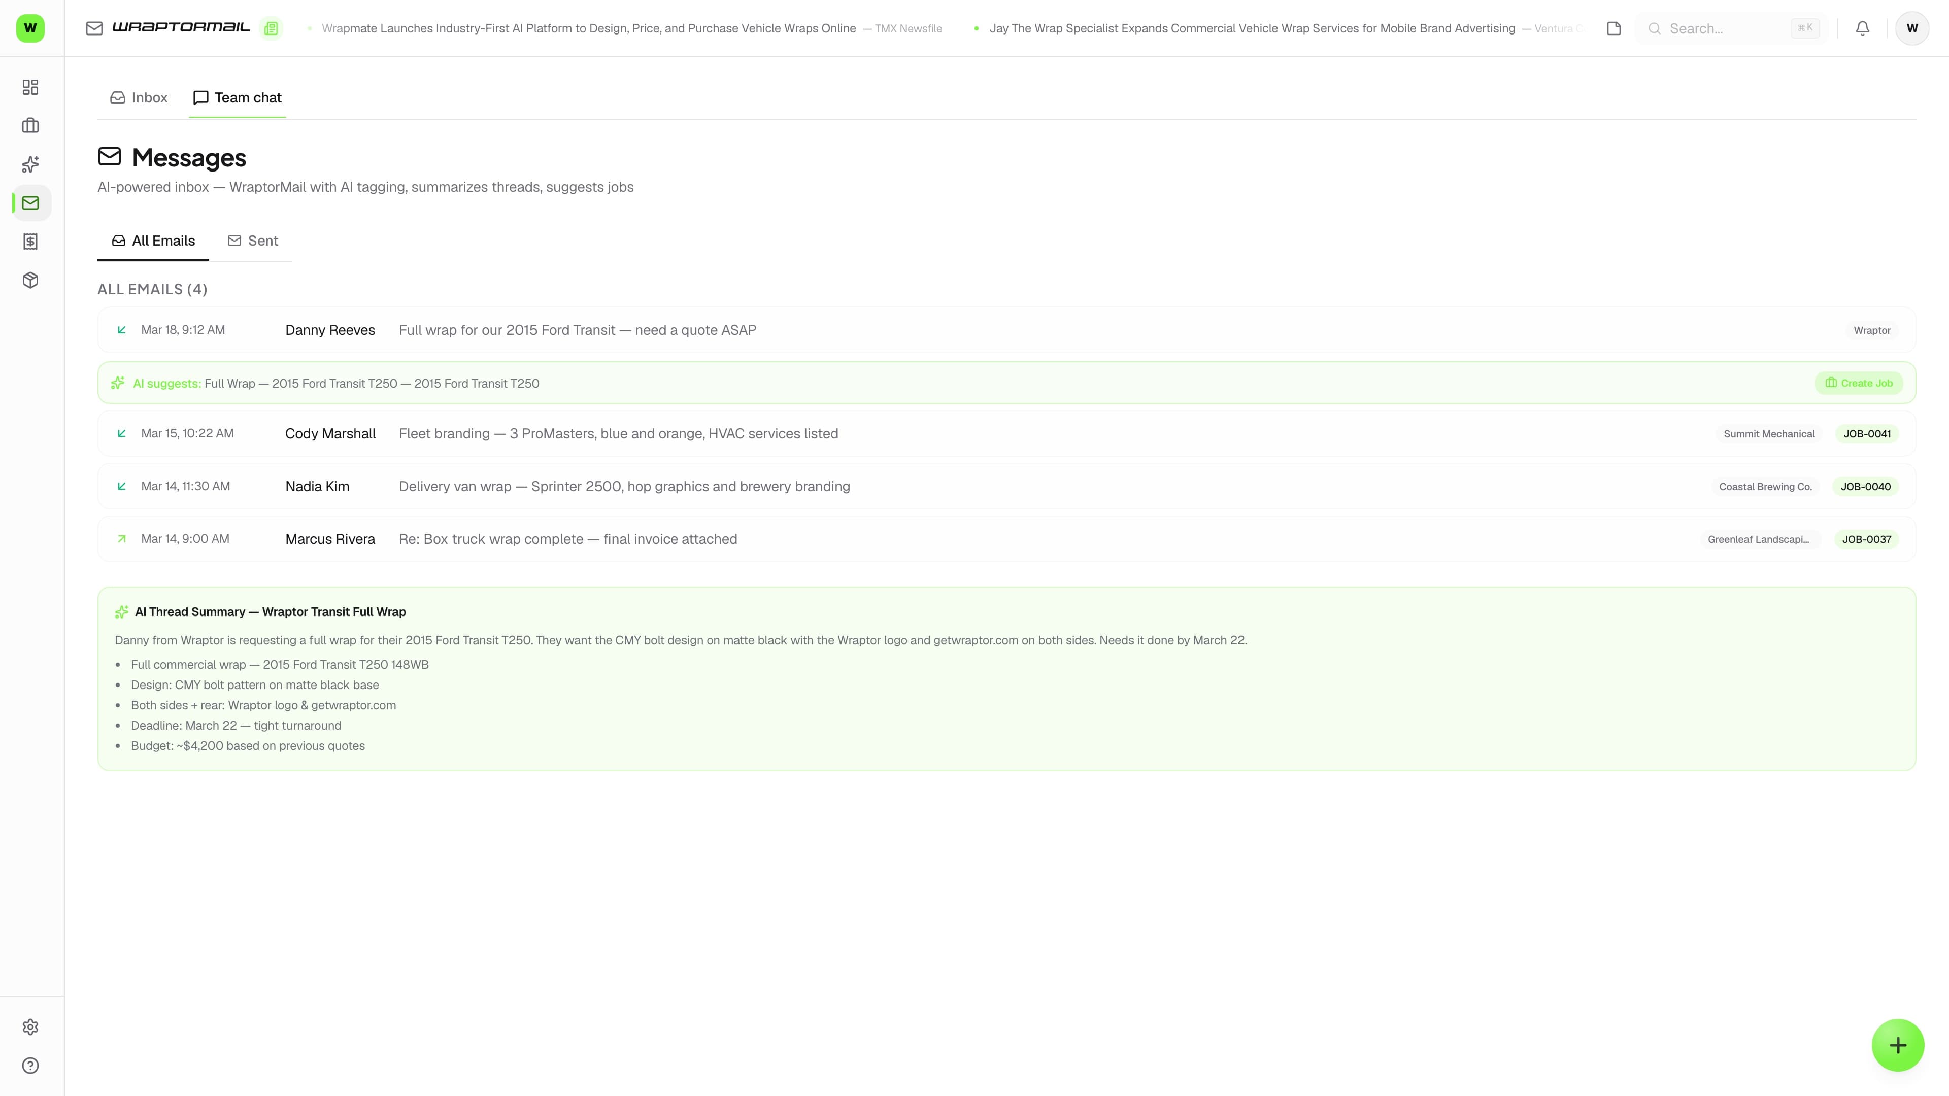
Task: Click the green news feed icon
Action: click(x=271, y=28)
